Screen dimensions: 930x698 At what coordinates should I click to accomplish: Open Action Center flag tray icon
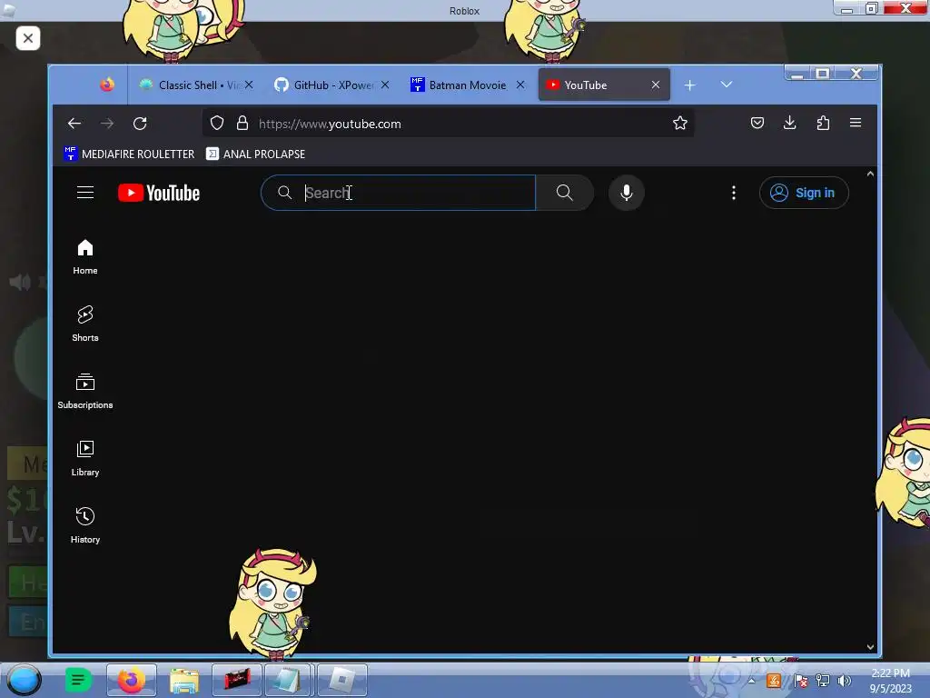[x=800, y=680]
